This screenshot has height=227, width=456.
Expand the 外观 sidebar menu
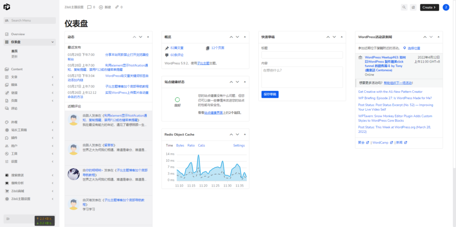point(14,122)
